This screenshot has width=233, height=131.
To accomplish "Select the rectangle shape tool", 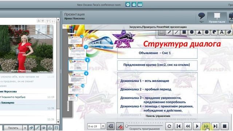I will point(184,32).
